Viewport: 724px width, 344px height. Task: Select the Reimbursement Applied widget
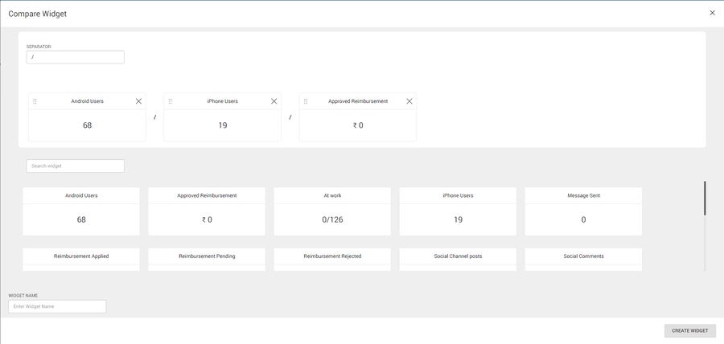pyautogui.click(x=80, y=259)
